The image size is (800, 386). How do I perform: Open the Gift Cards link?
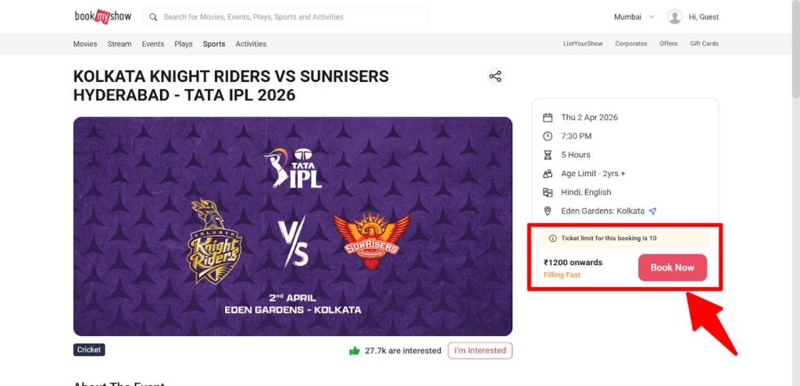point(704,44)
